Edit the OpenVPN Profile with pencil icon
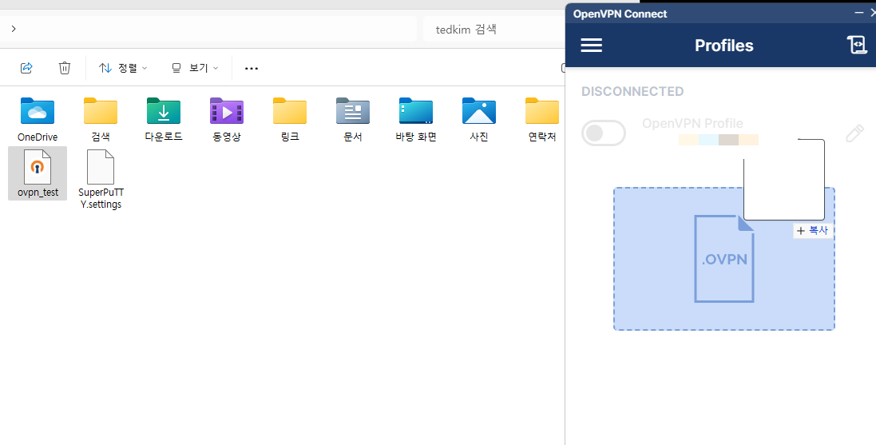This screenshot has width=876, height=445. point(854,133)
